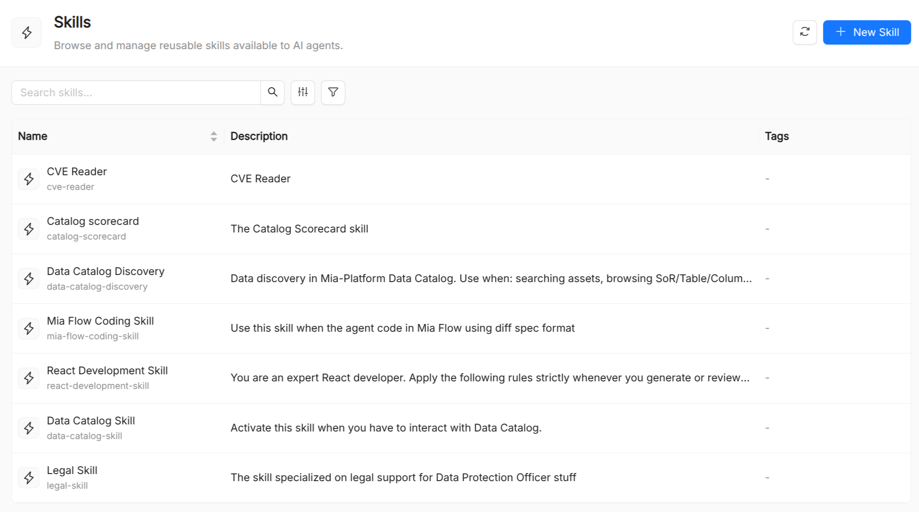This screenshot has height=512, width=919.
Task: Open the React Development Skill name
Action: (x=107, y=371)
